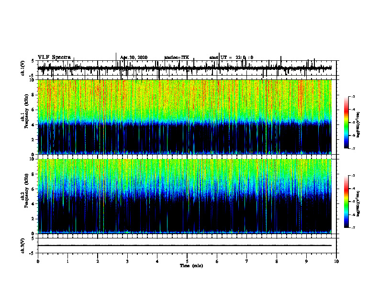Click the time axis tick label "6"

point(217,261)
